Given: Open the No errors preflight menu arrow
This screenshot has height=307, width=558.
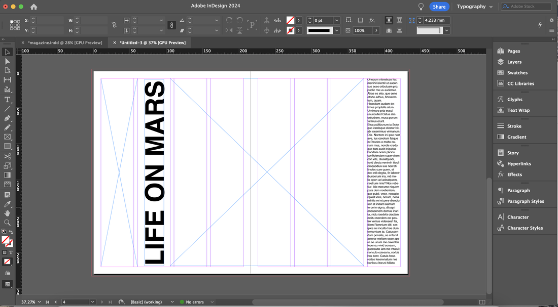Looking at the screenshot, I should [x=212, y=302].
